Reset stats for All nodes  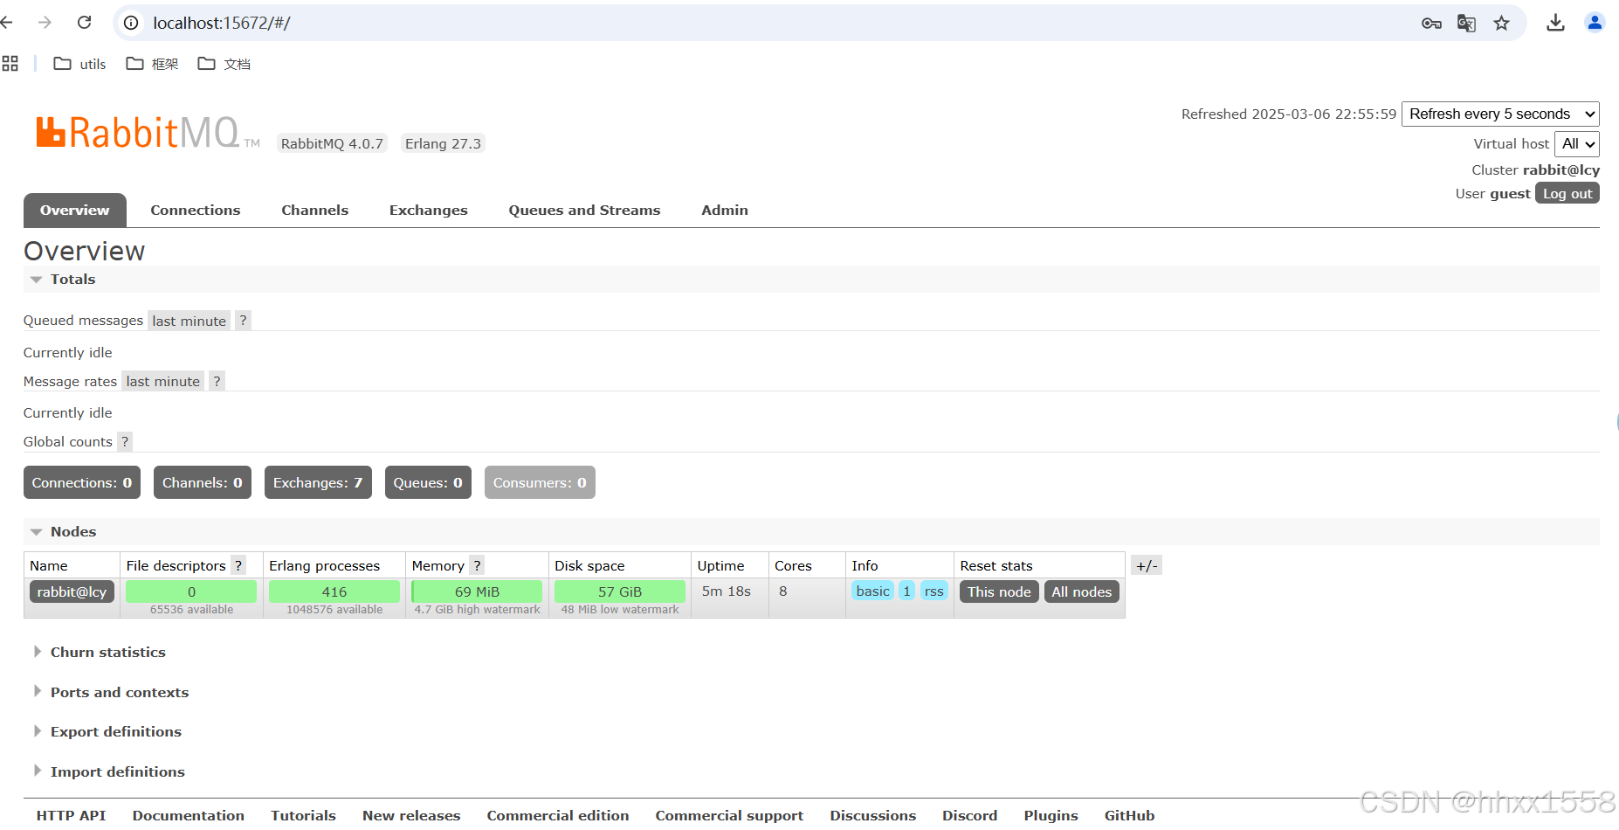(x=1082, y=591)
